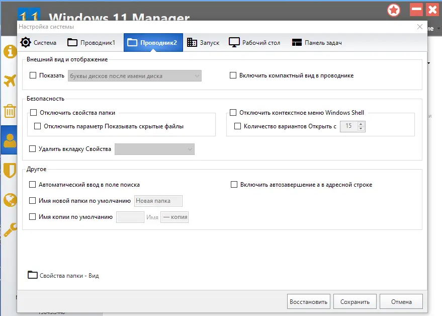Image resolution: width=442 pixels, height=316 pixels.
Task: Open the буквы дисков после имени диска dropdown
Action: click(x=135, y=76)
